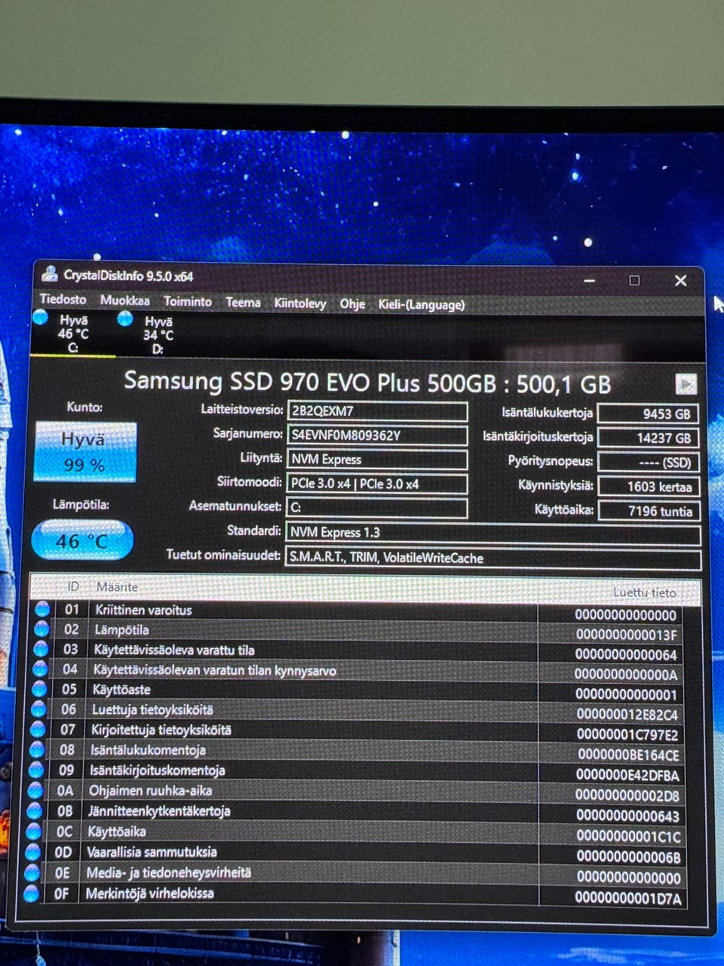Click the 46 °C temperature button
This screenshot has width=724, height=966.
[82, 540]
